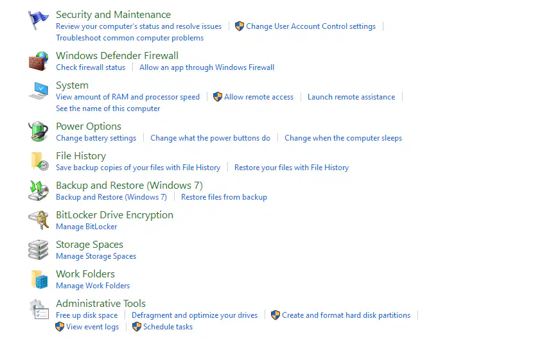Click the Storage Spaces stacked drives icon

pyautogui.click(x=38, y=250)
